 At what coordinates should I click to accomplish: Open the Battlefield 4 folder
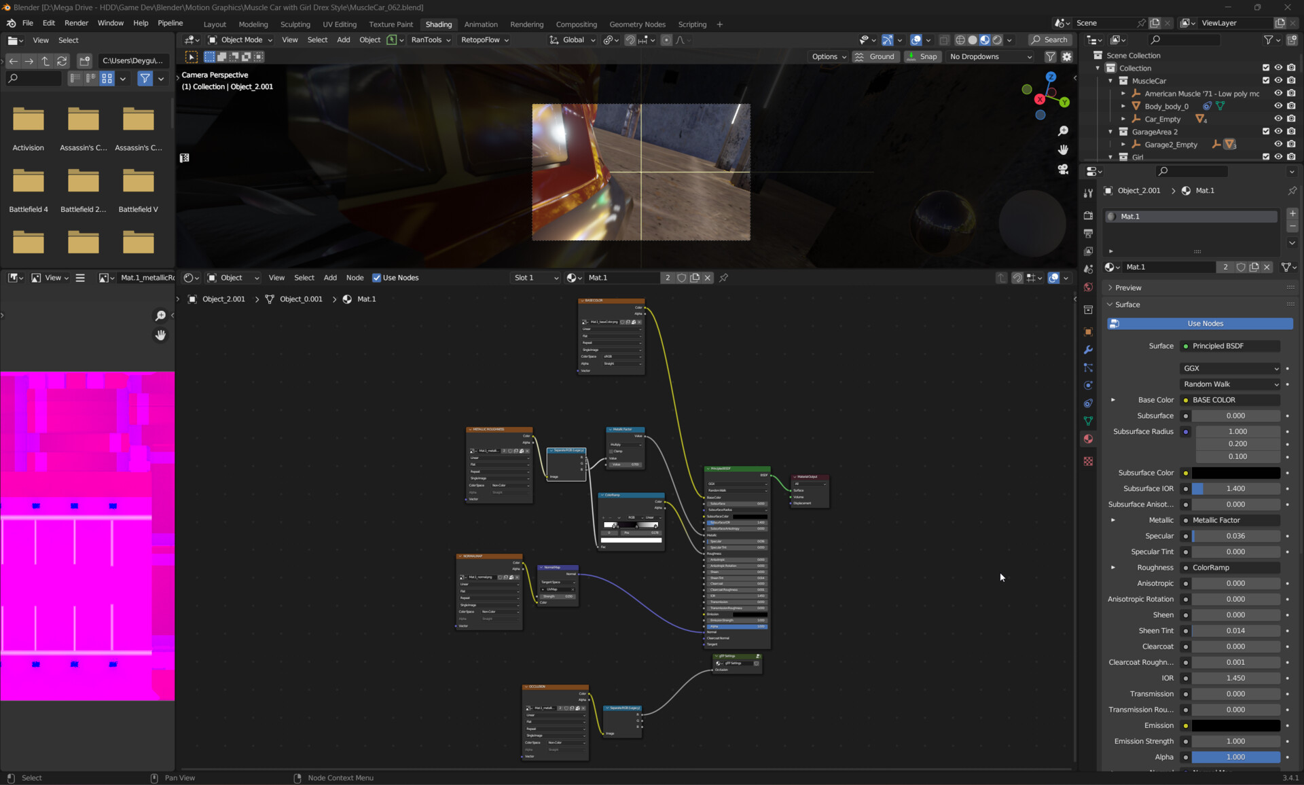(x=29, y=181)
